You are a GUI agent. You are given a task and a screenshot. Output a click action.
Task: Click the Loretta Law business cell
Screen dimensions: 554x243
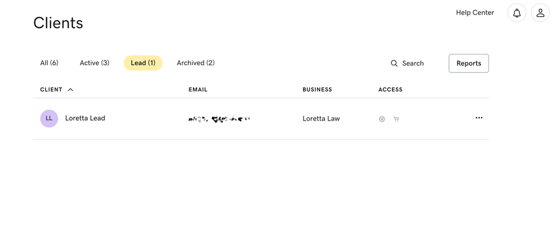click(x=321, y=119)
